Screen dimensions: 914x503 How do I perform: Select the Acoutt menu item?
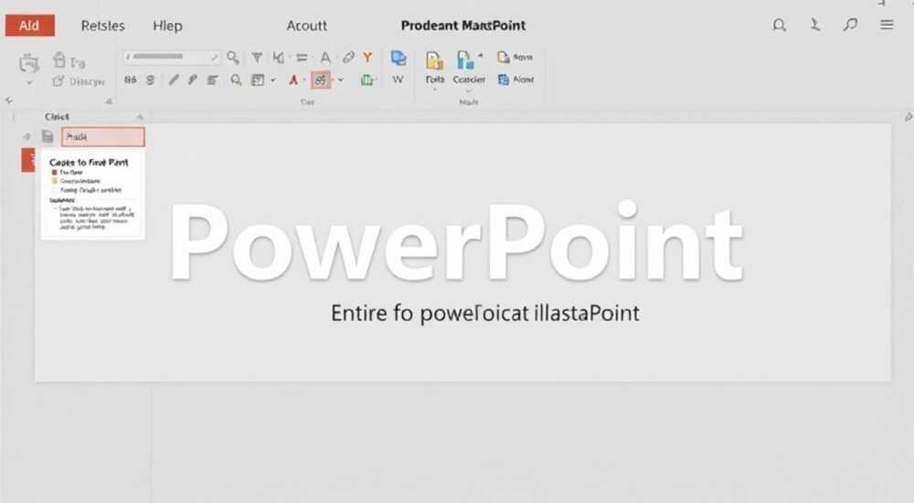click(306, 26)
